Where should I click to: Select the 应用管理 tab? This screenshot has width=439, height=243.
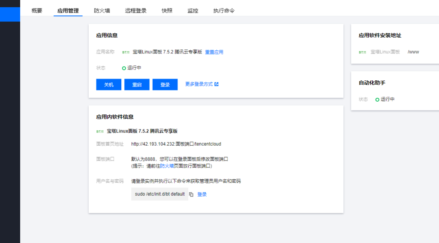coord(68,11)
